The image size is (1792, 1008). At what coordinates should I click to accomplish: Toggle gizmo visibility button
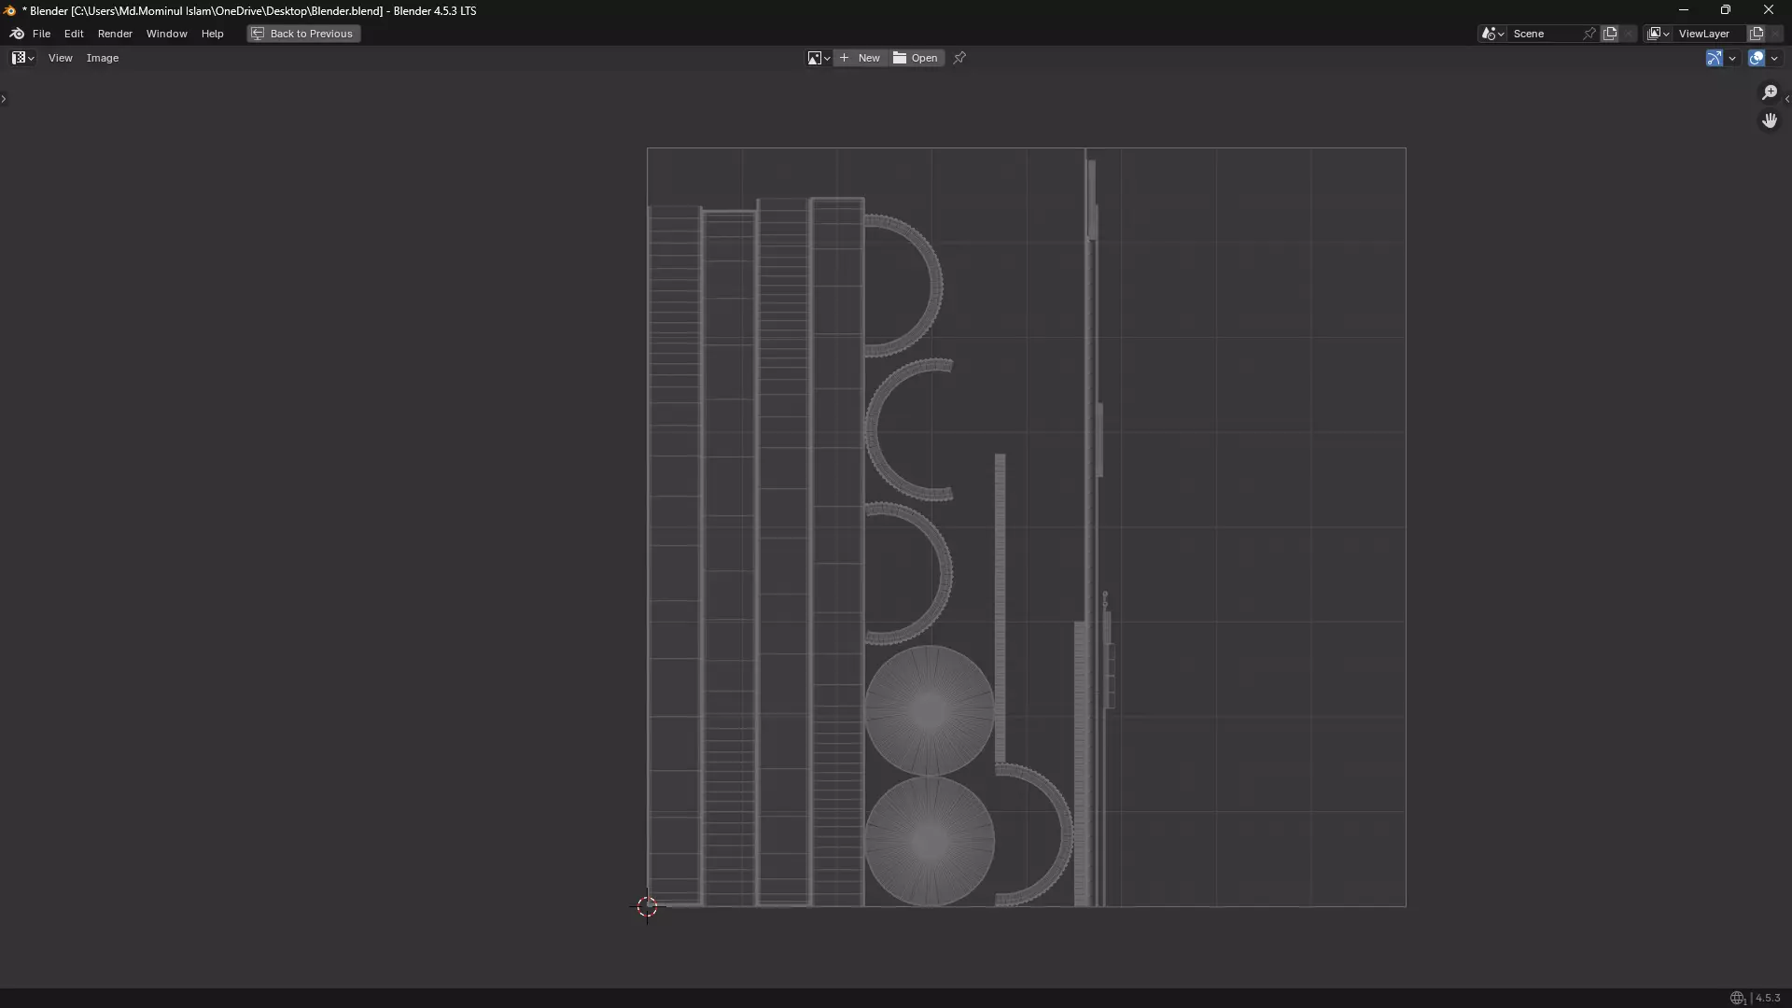point(1714,58)
